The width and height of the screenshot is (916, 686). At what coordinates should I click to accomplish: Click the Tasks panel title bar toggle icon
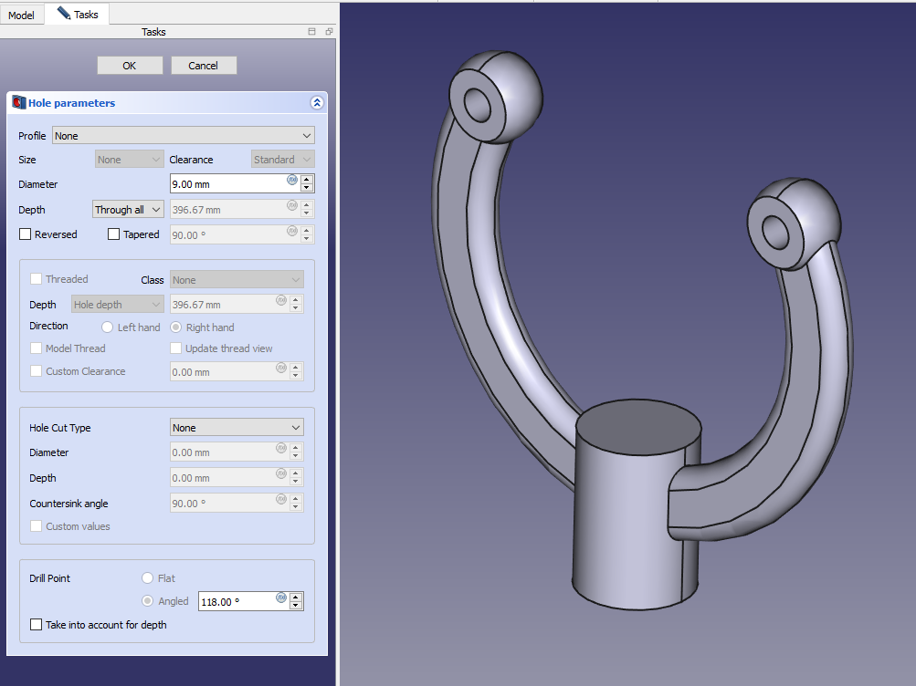pos(312,32)
